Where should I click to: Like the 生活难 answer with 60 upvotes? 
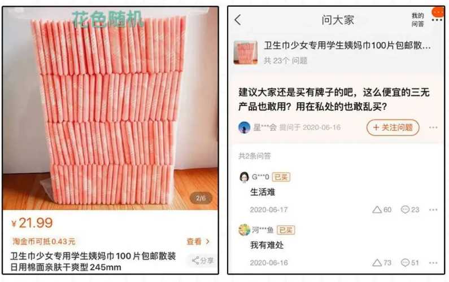pyautogui.click(x=382, y=210)
